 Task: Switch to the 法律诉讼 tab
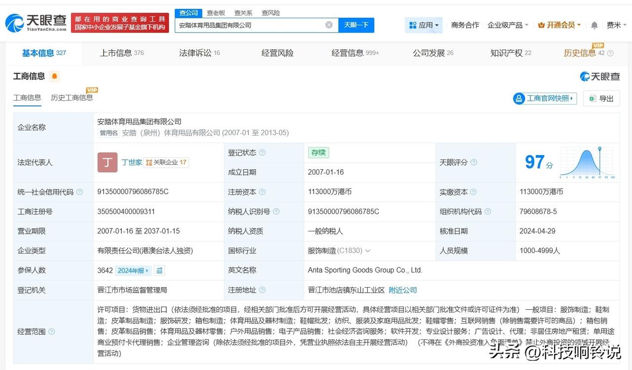196,53
